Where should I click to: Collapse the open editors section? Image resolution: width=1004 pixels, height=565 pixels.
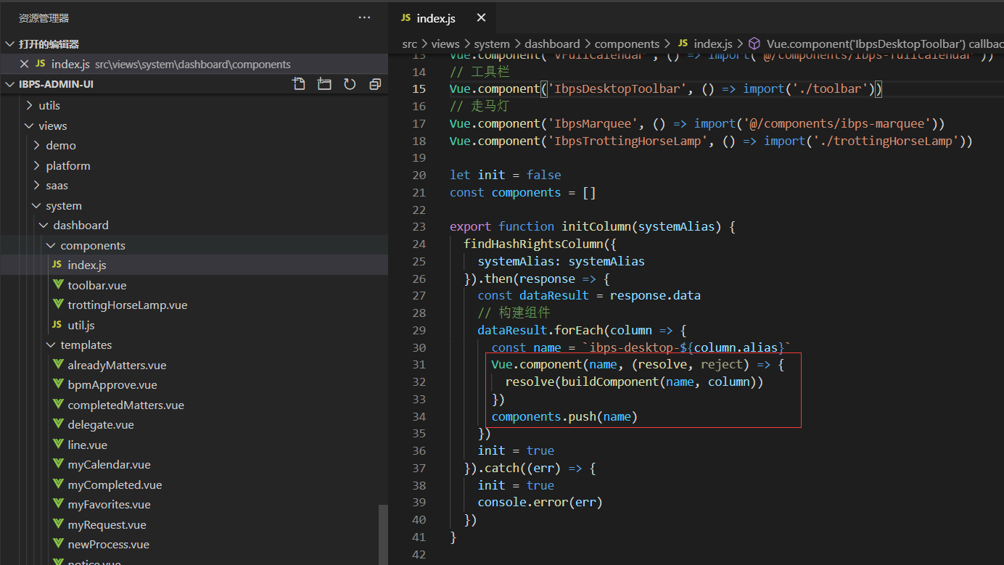coord(9,44)
